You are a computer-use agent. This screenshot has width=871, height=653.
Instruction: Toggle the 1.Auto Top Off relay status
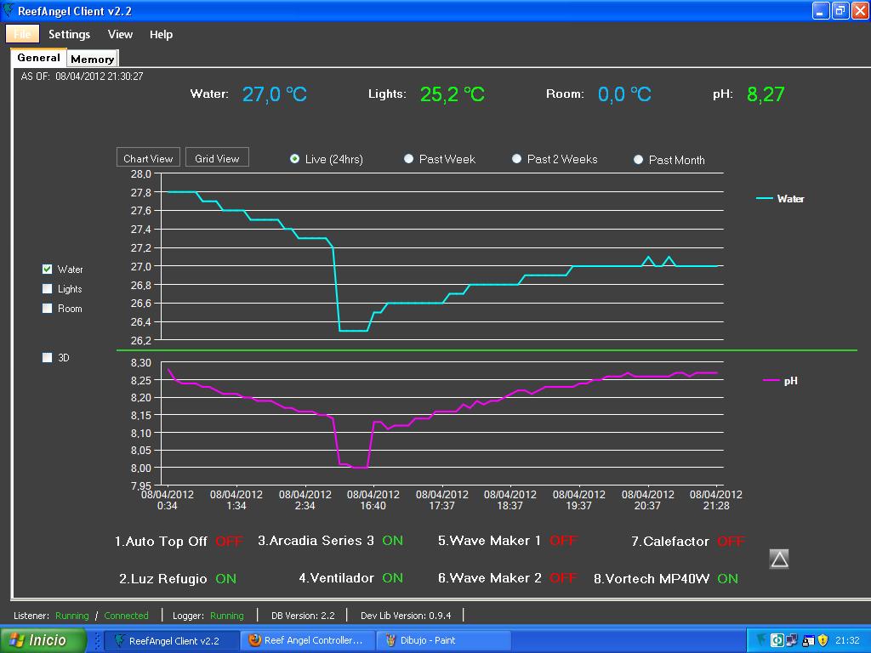tap(229, 542)
